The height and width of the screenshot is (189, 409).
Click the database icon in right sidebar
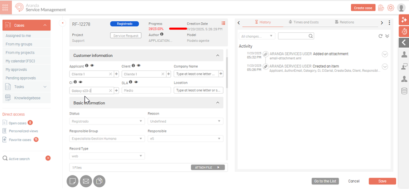(x=404, y=91)
